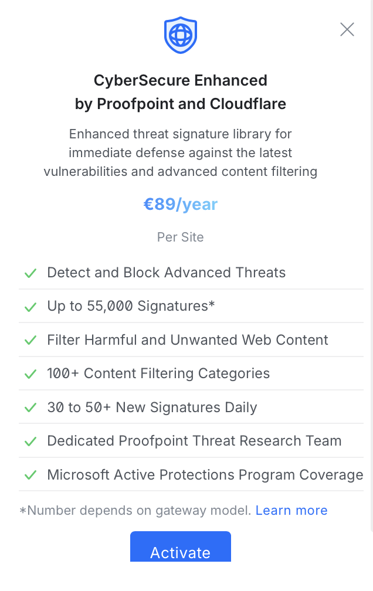Click checkmark beside 30 to 50+ New Signatures Daily
The width and height of the screenshot is (373, 591).
[30, 408]
